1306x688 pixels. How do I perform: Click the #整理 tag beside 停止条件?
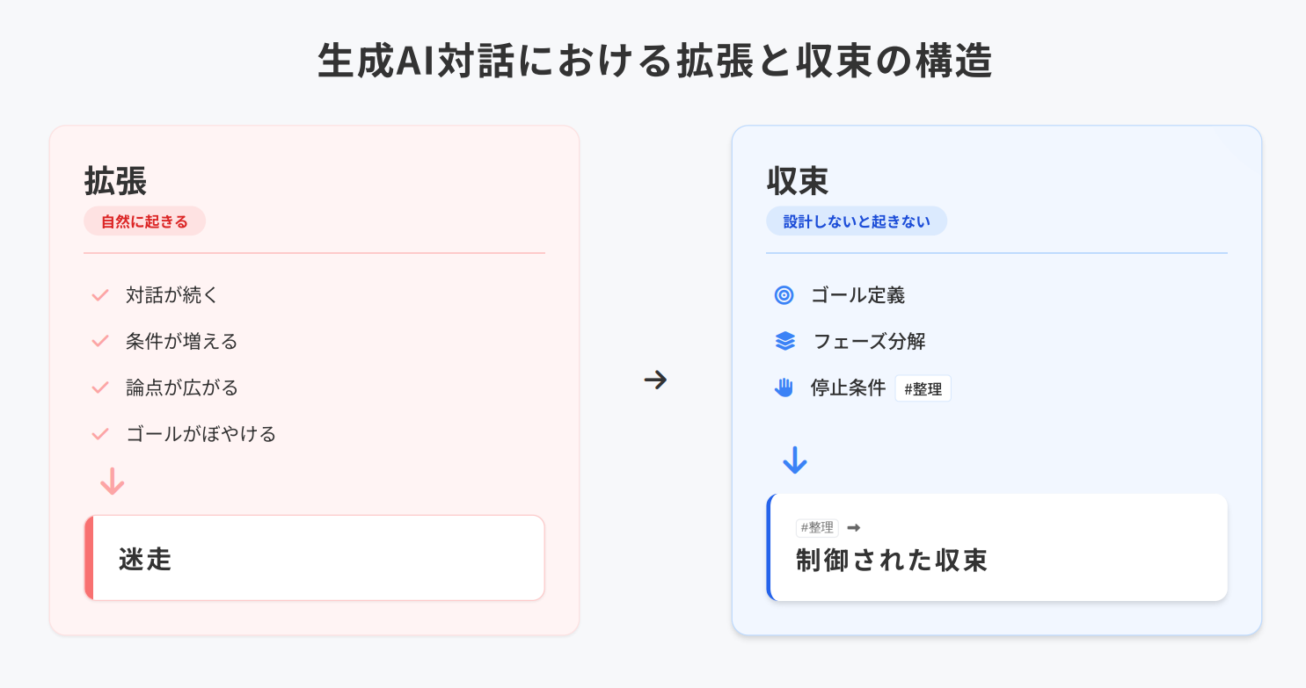pos(923,388)
